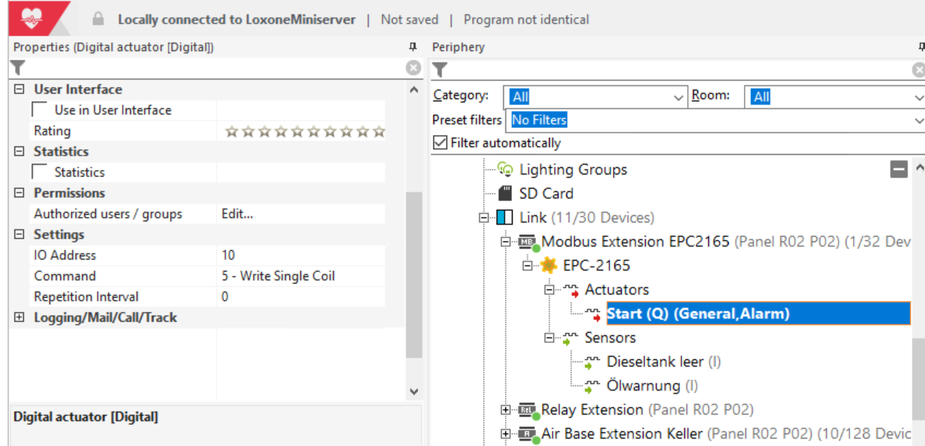Click the collapse-all minus button in tree
This screenshot has height=446, width=925.
[899, 169]
